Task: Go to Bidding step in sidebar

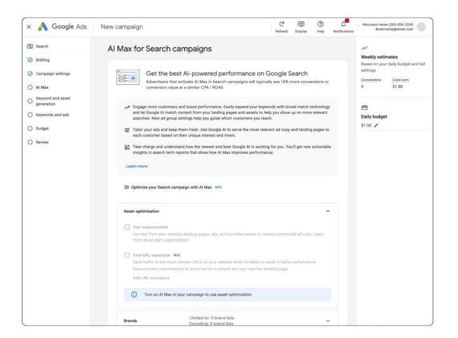Action: 42,60
